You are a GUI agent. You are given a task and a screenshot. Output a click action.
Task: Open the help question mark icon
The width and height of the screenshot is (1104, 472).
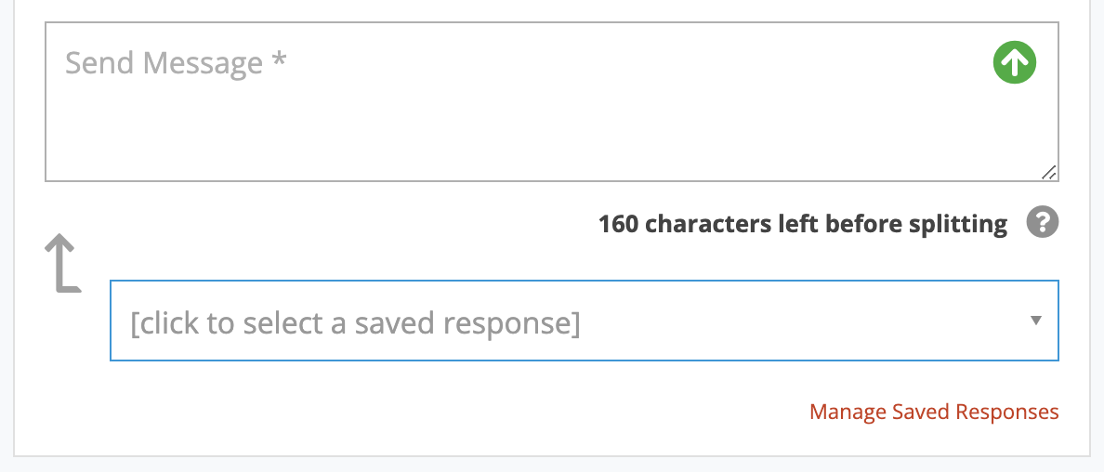(x=1042, y=223)
